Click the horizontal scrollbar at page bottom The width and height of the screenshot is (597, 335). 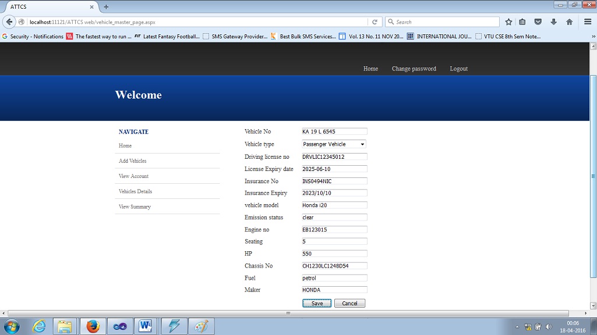click(x=287, y=313)
